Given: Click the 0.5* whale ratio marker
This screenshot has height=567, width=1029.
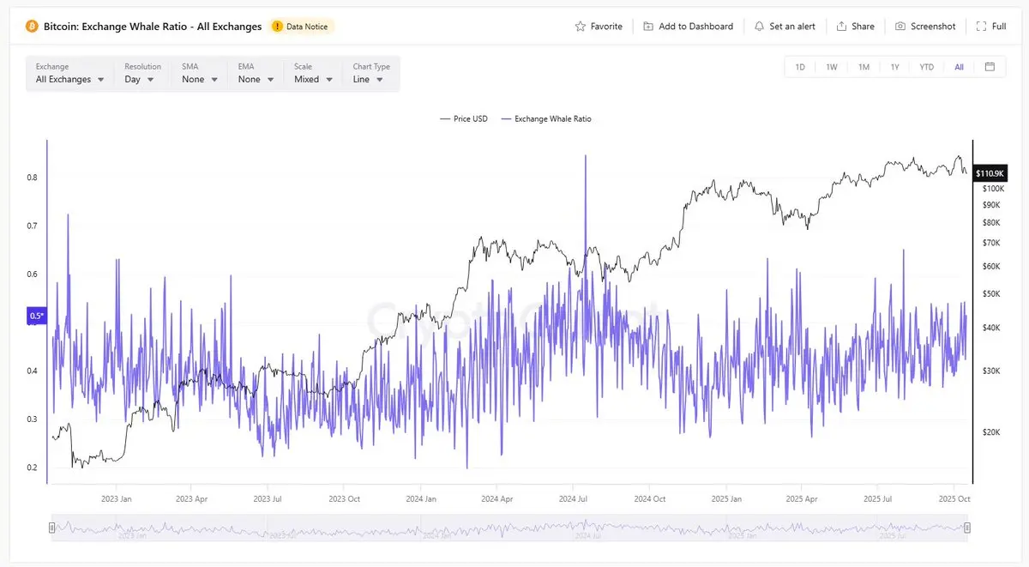Looking at the screenshot, I should click(37, 316).
